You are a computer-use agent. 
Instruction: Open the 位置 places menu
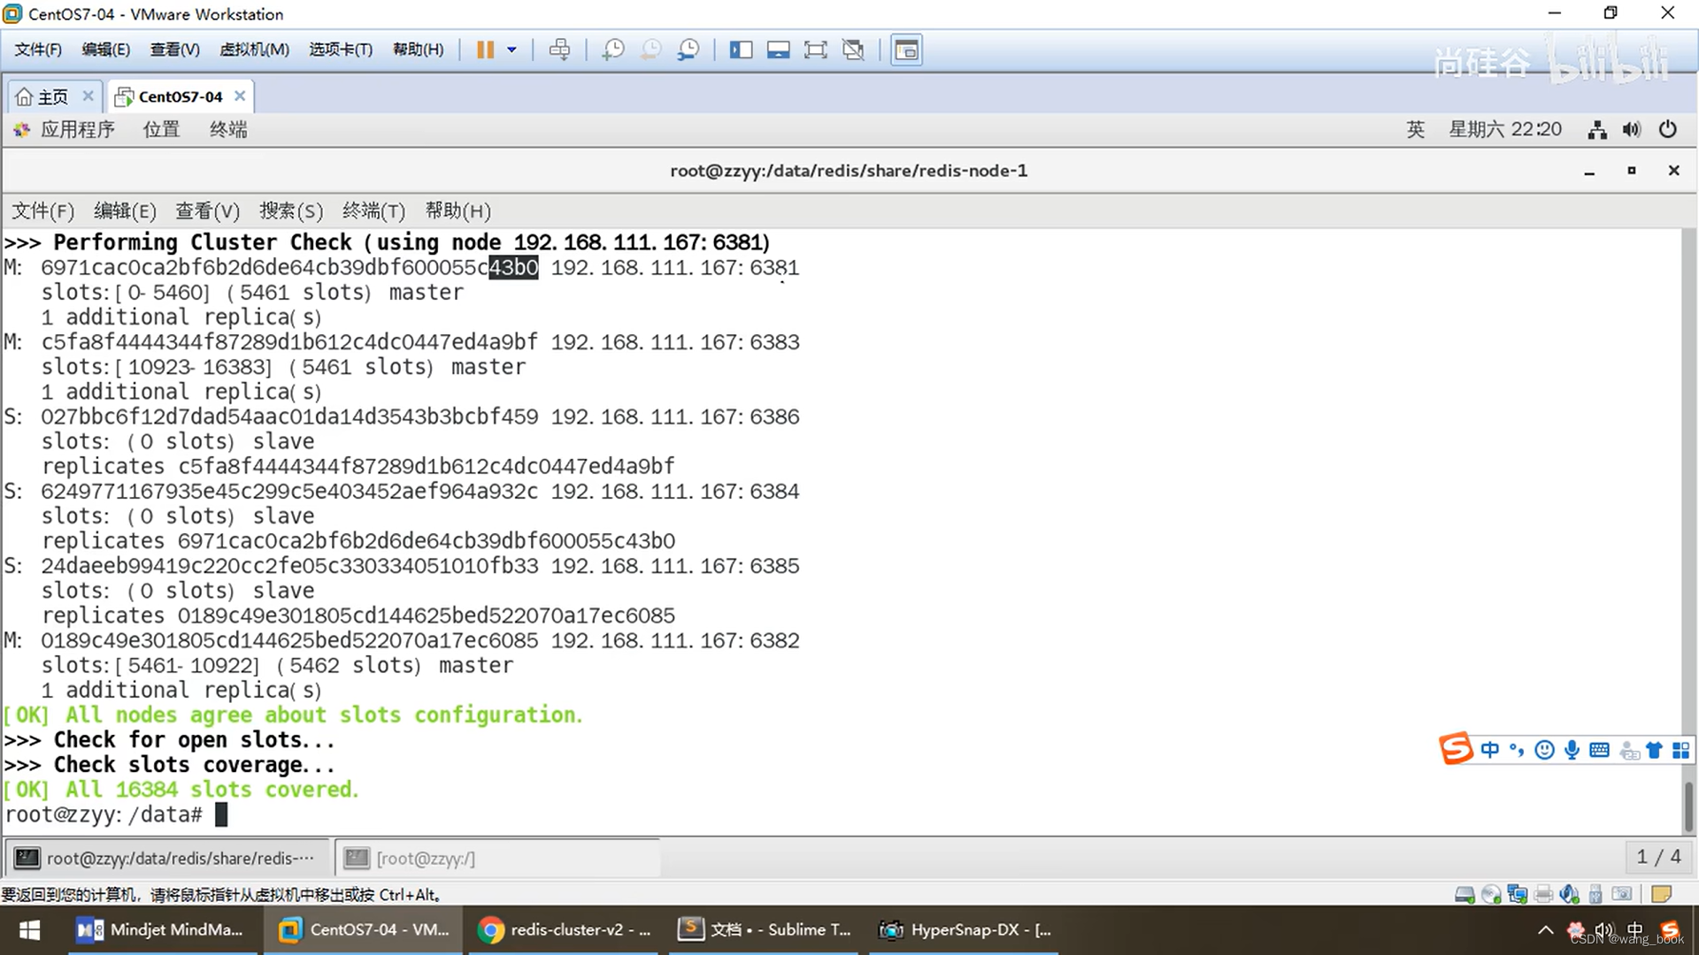161,129
